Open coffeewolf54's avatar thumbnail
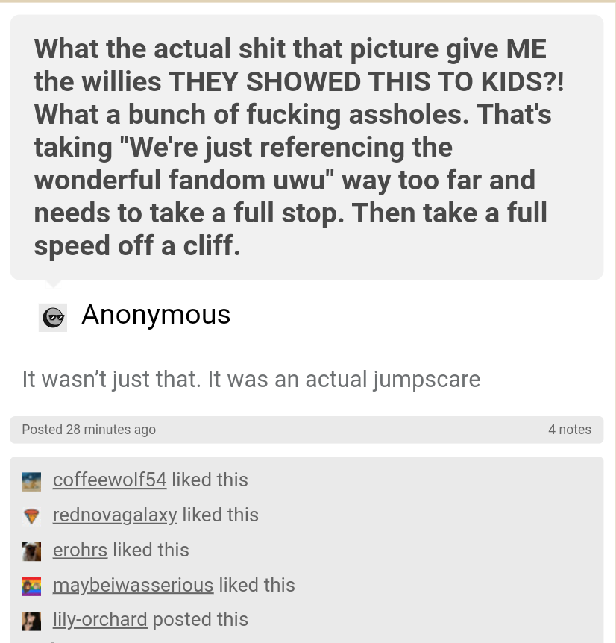 coord(31,482)
